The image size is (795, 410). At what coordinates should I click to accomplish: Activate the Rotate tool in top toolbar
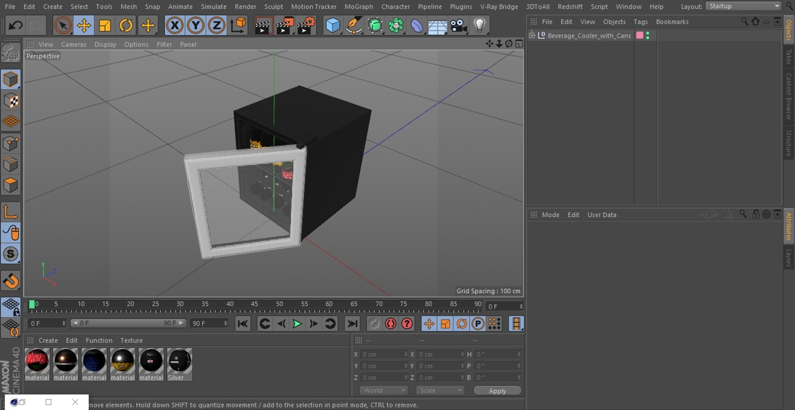[x=126, y=26]
